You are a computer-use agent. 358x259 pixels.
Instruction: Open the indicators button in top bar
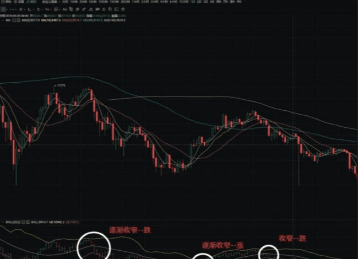click(x=6, y=2)
